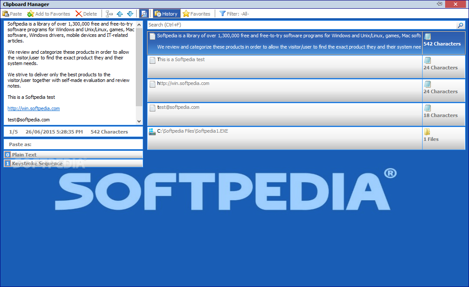This screenshot has height=287, width=469.
Task: Click document icon of 'This is a Softpedia test'
Action: pos(153,60)
